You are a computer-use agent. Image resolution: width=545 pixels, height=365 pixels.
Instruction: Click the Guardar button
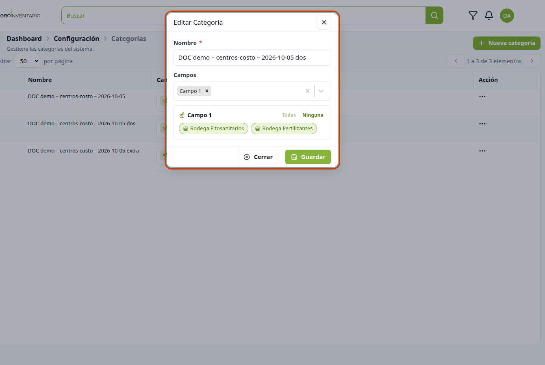308,157
